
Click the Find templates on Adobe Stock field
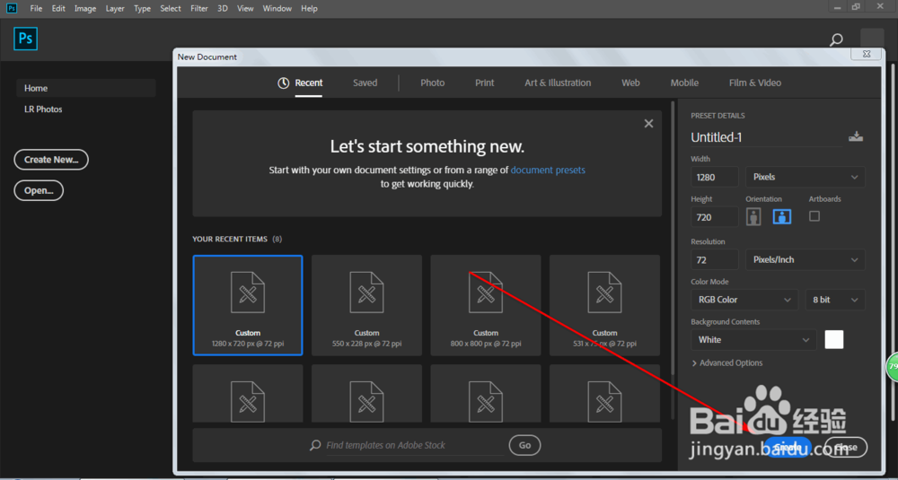(415, 445)
